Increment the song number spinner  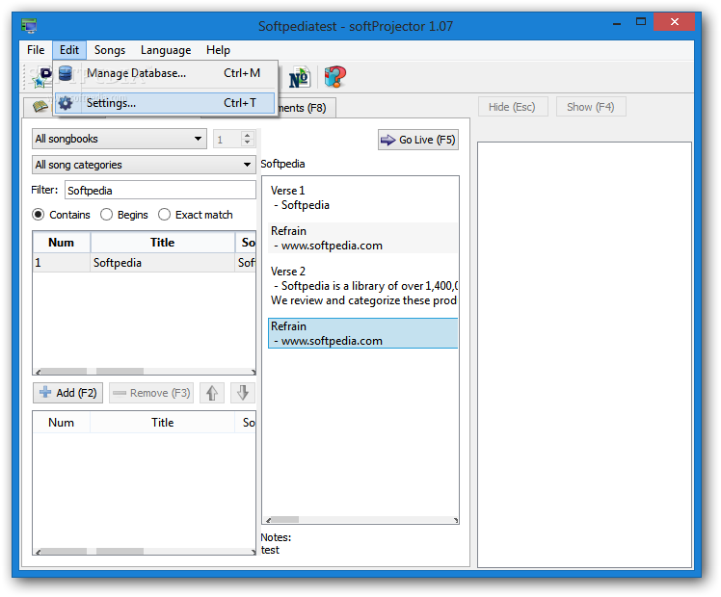(x=248, y=135)
